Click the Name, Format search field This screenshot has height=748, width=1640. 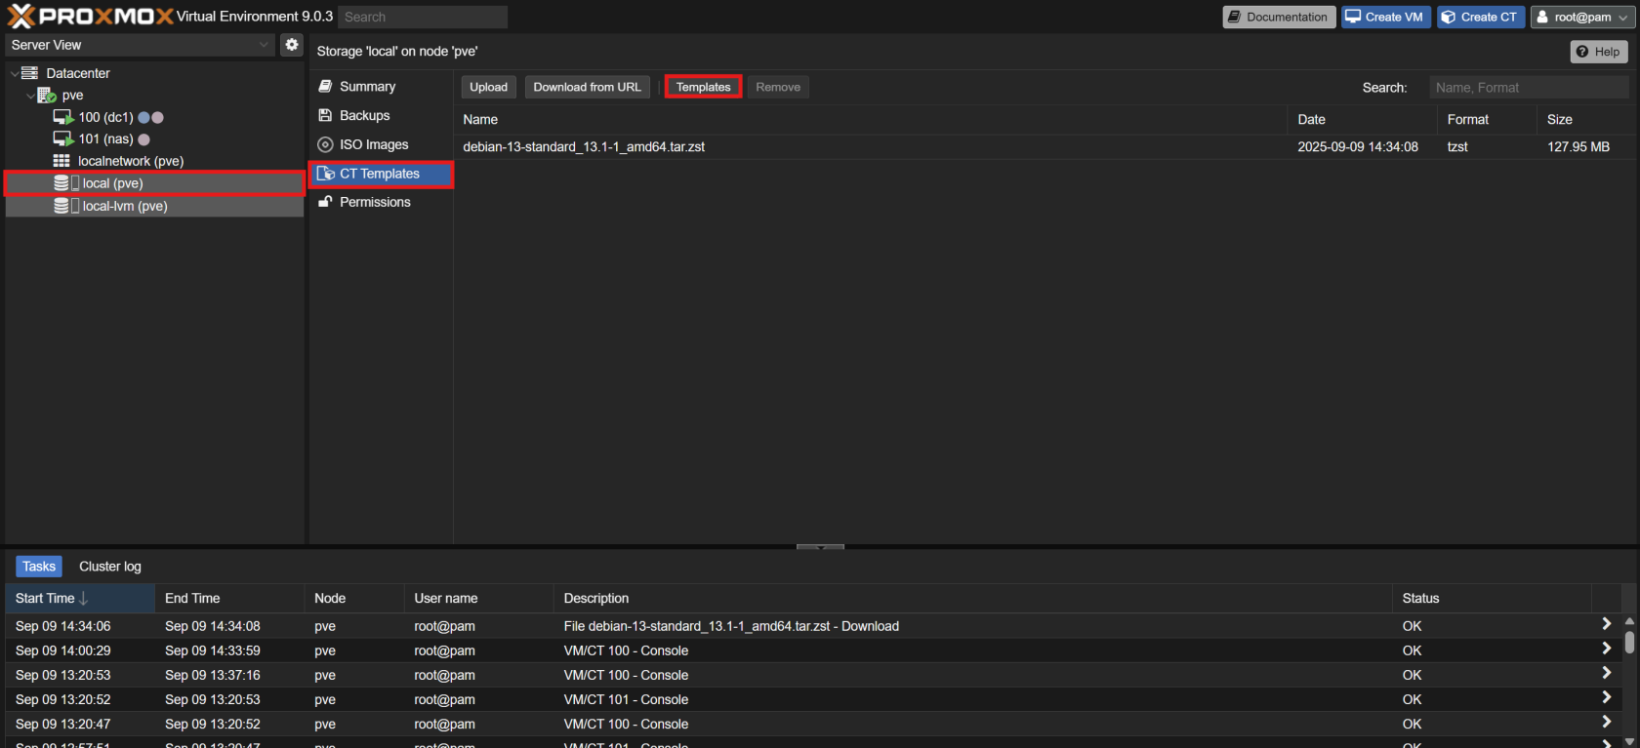(x=1528, y=88)
